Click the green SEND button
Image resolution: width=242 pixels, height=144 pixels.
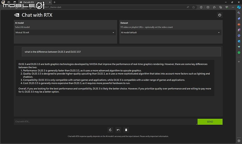210,122
